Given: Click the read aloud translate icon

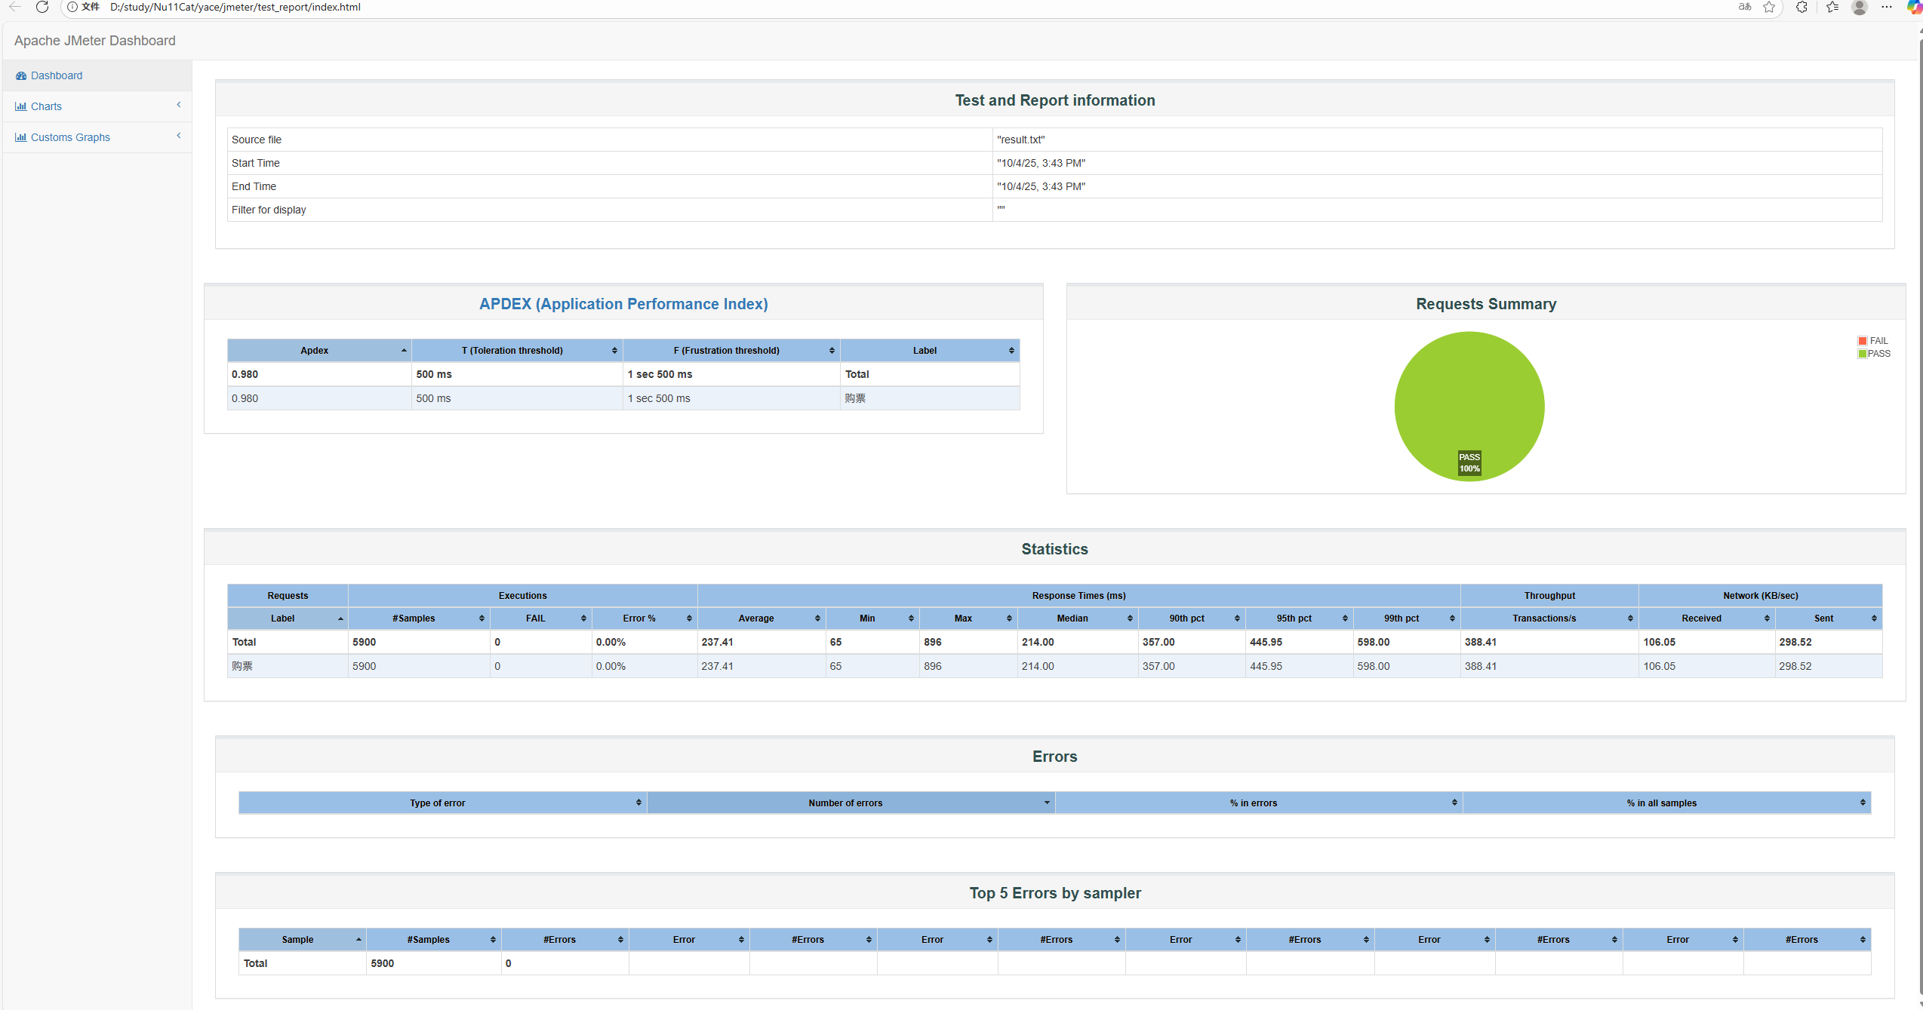Looking at the screenshot, I should [x=1744, y=7].
